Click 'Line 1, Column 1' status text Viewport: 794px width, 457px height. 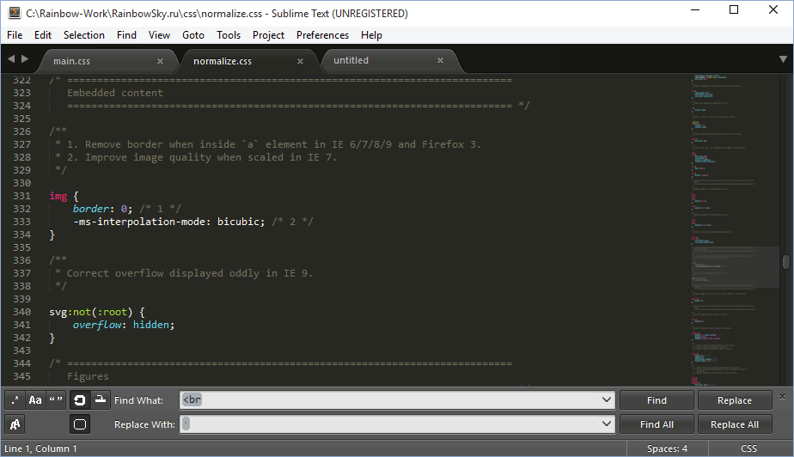(40, 448)
